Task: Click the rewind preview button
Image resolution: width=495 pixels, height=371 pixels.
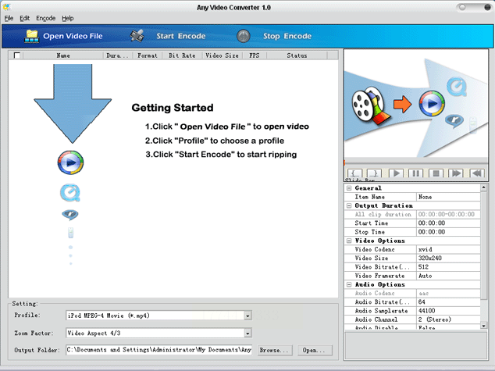Action: (476, 173)
